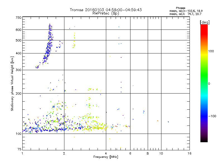Click the colorbar tick label '0'
Screen dimensions: 223x167
pos(209,84)
